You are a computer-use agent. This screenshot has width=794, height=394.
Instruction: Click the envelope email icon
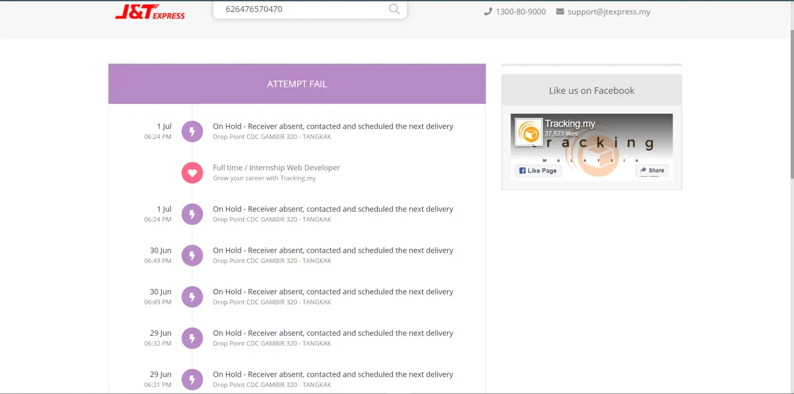[560, 12]
